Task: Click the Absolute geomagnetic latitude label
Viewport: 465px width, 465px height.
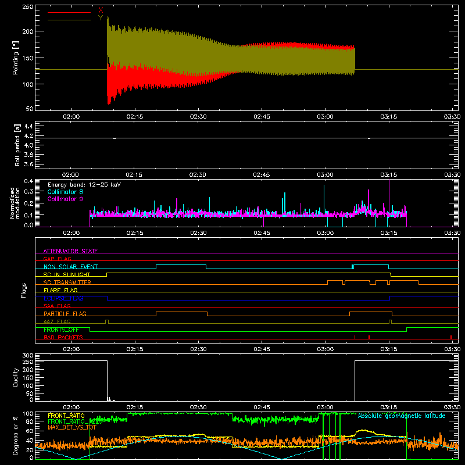Action: point(402,416)
